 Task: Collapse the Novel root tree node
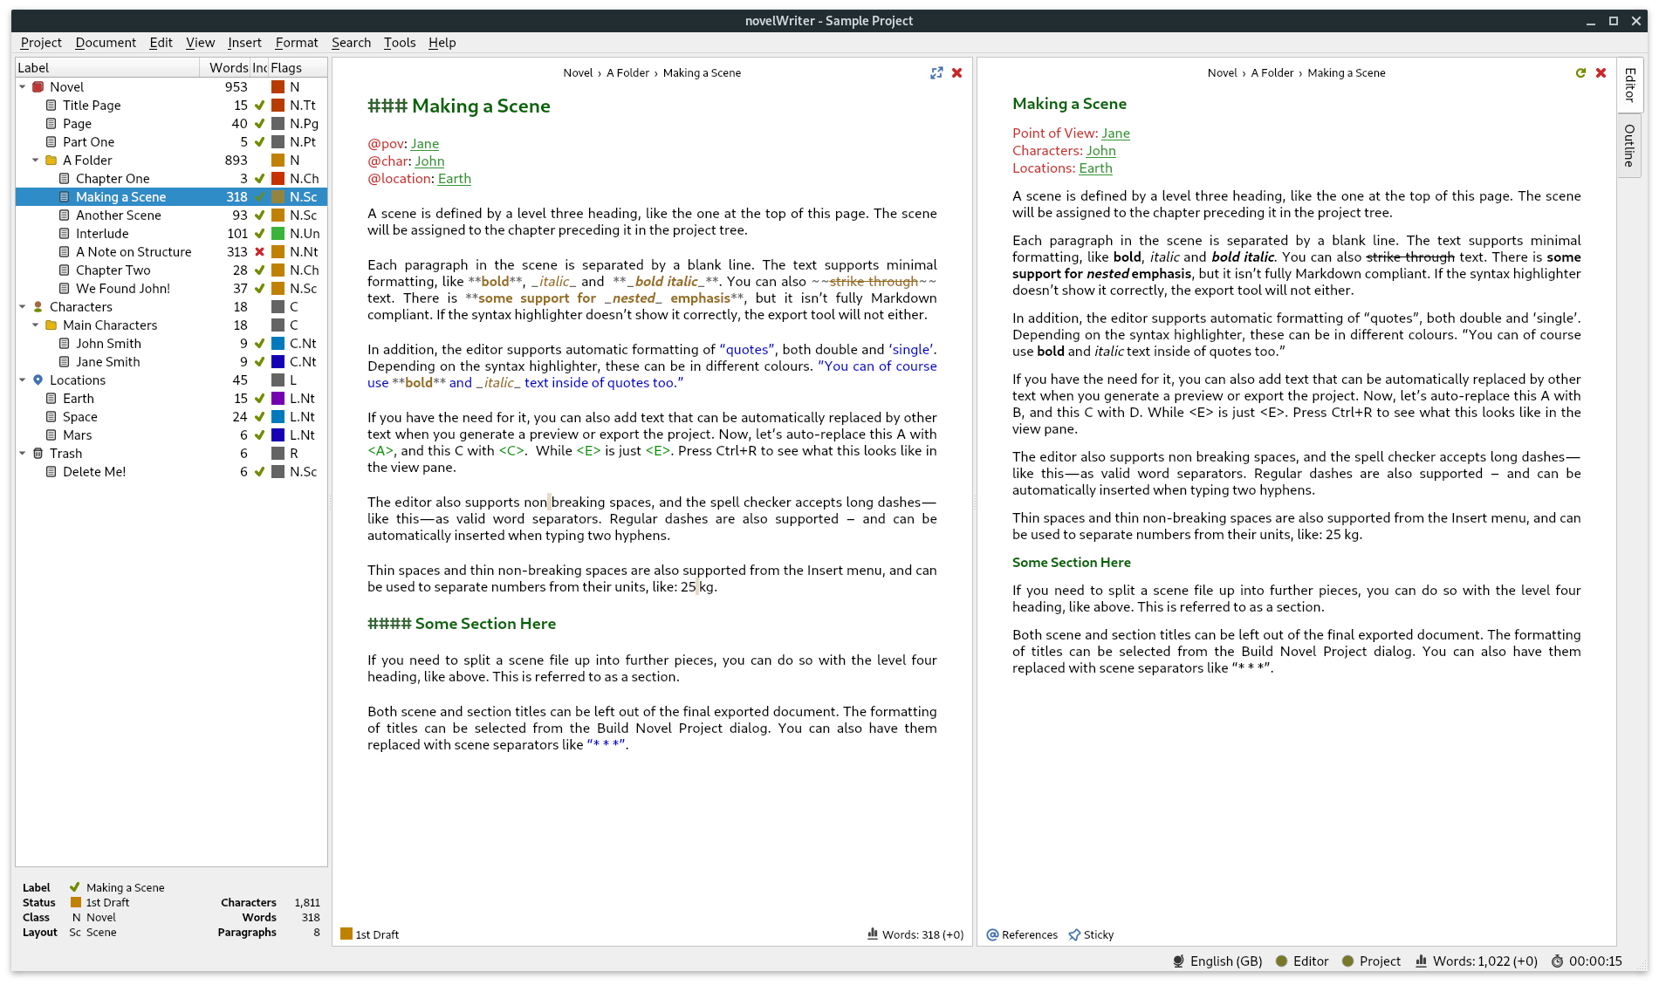coord(23,87)
